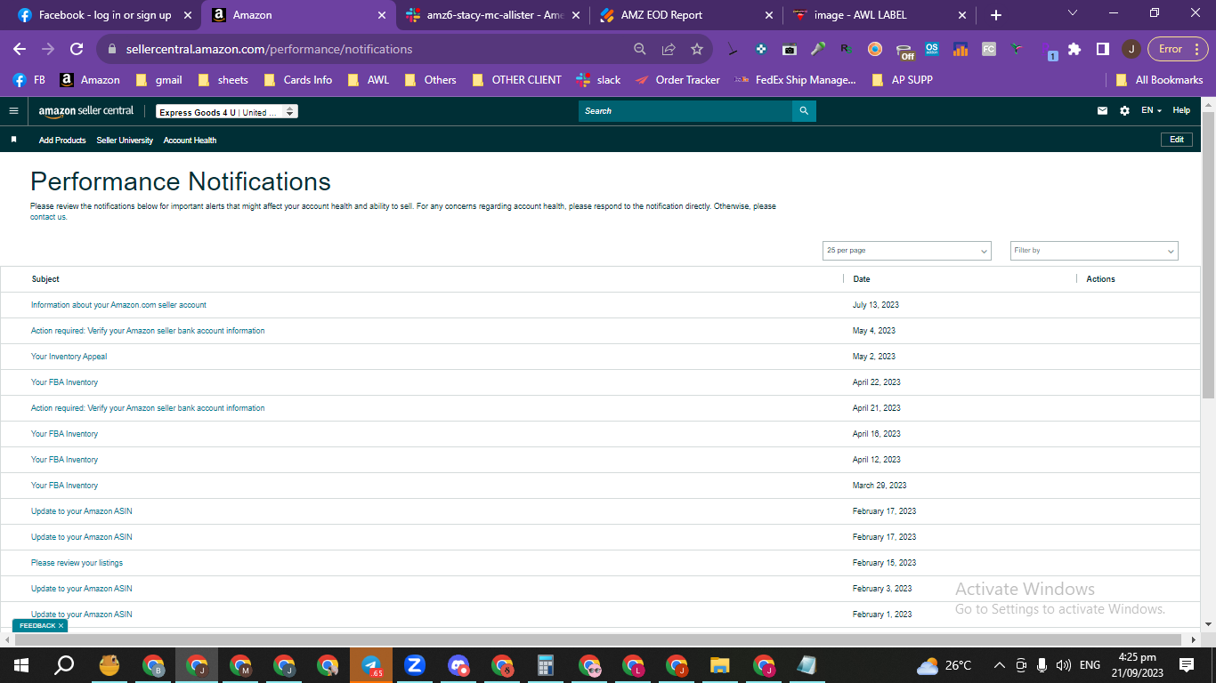Open the Windows notification center icon
This screenshot has height=683, width=1216.
pos(1187,665)
